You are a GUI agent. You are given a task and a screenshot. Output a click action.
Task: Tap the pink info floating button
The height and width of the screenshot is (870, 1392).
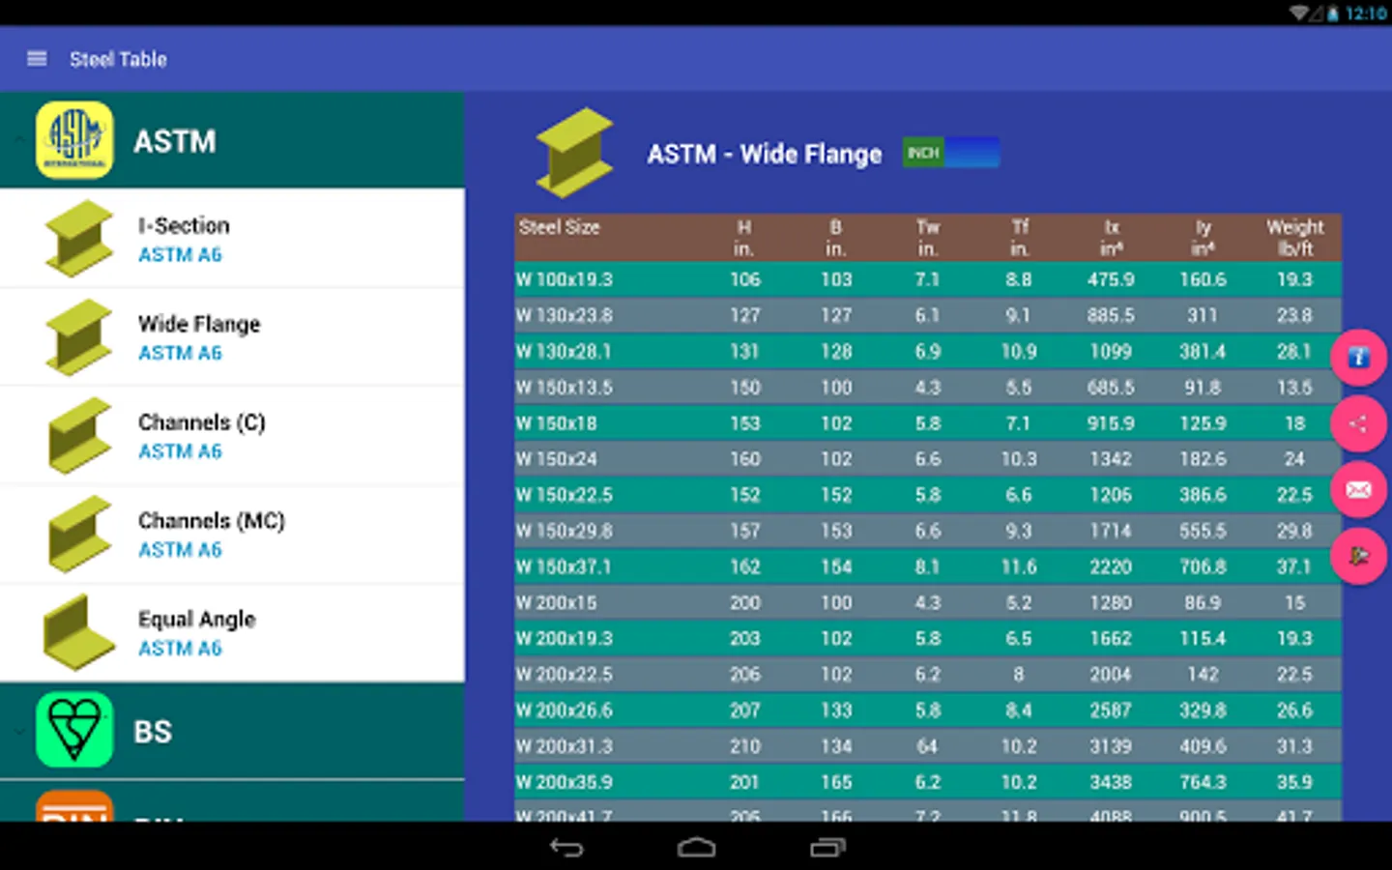click(1358, 357)
